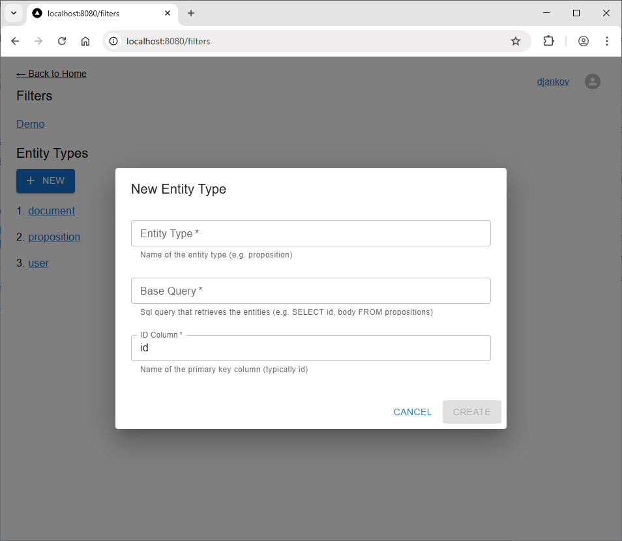Open the Chrome profile icon
622x541 pixels.
click(584, 41)
